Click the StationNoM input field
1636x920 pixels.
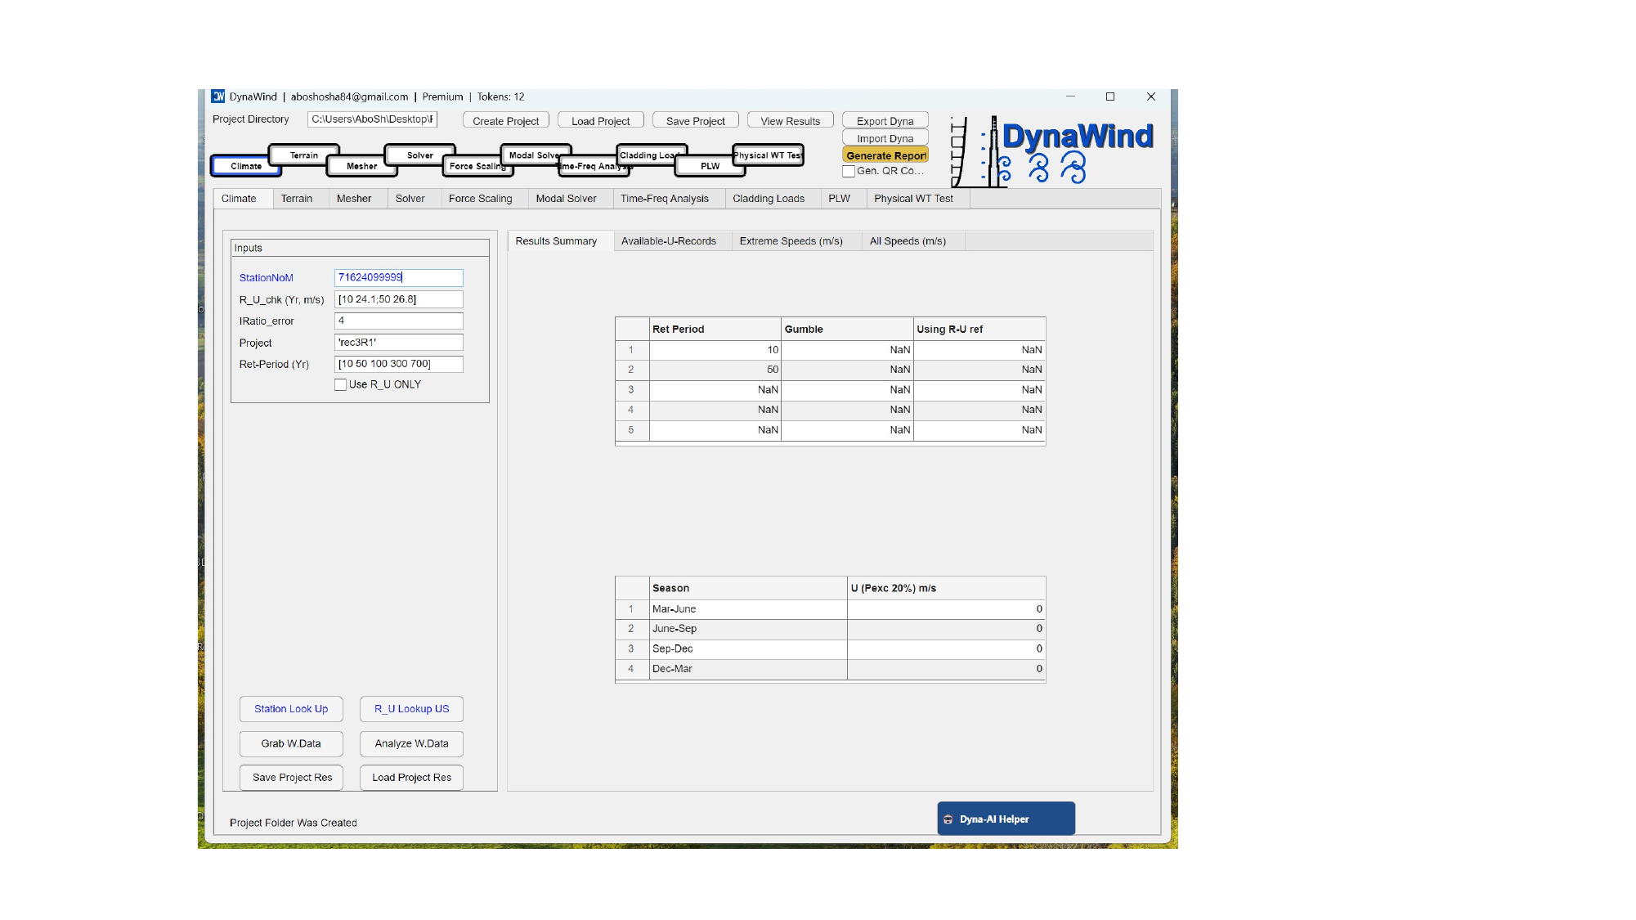click(x=398, y=278)
